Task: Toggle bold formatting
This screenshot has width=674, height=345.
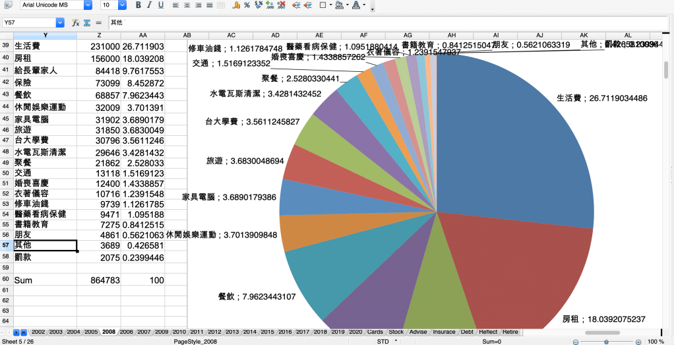Action: click(x=138, y=5)
